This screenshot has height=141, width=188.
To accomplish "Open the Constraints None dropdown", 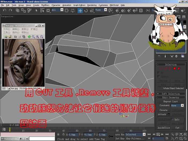I will [x=182, y=105].
